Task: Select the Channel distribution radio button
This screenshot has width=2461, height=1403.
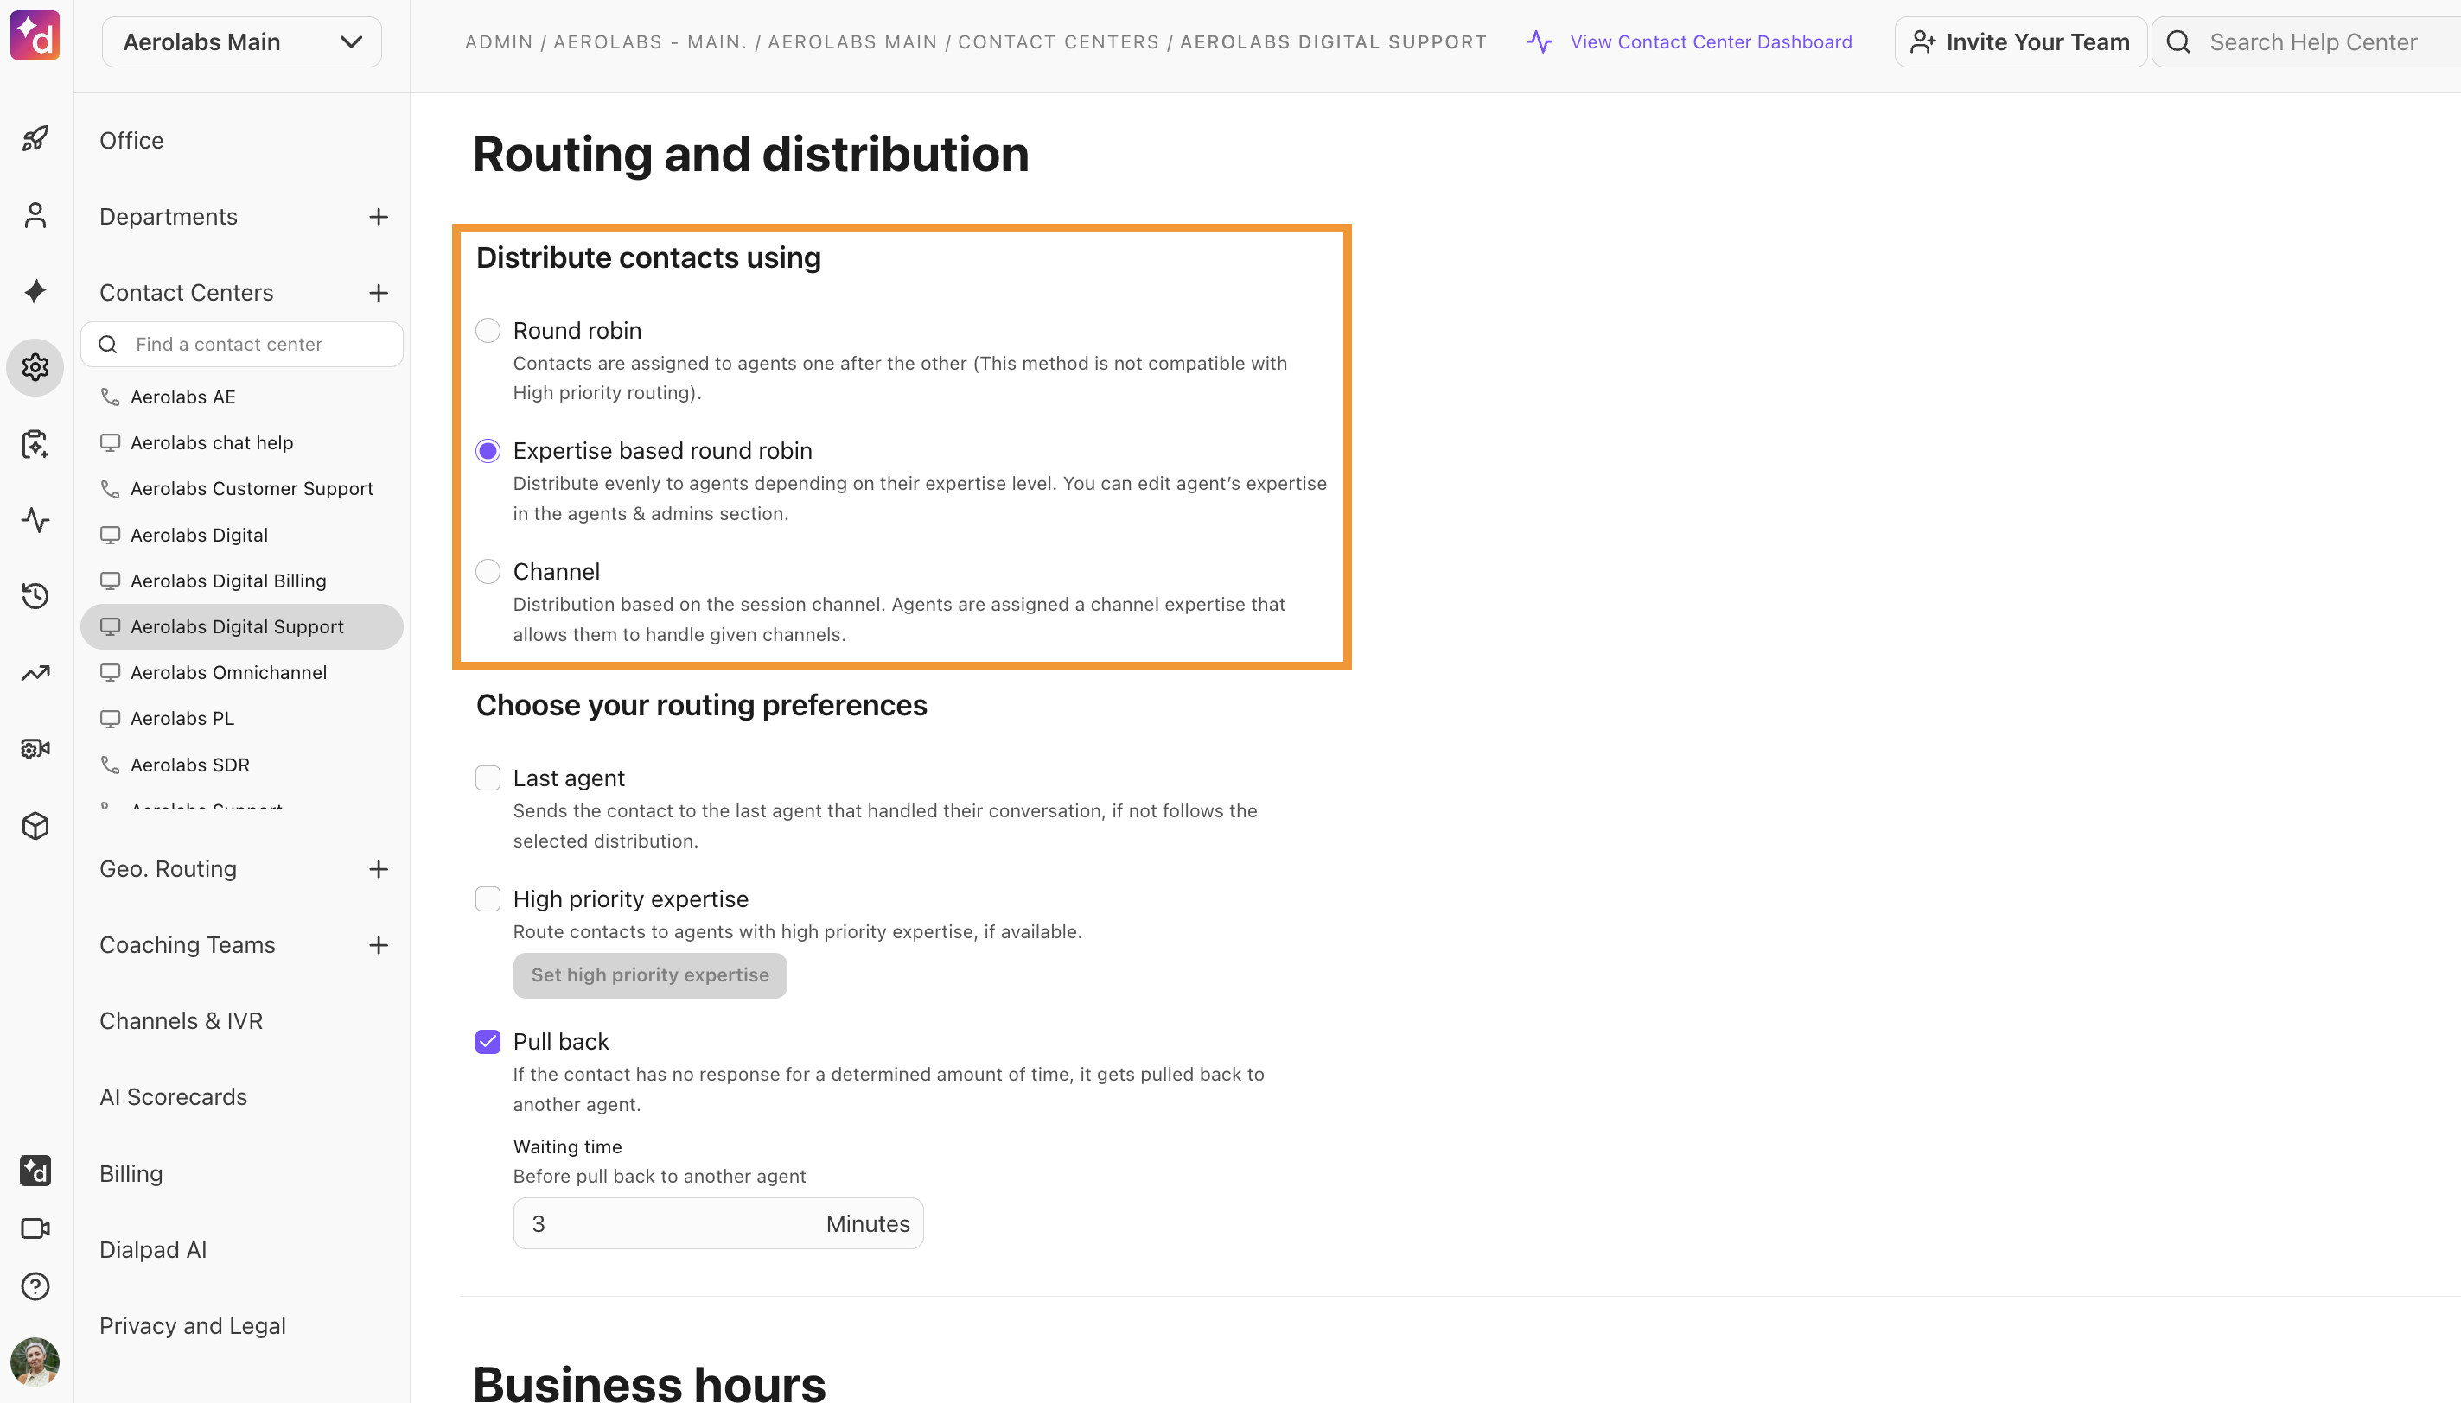Action: tap(488, 571)
